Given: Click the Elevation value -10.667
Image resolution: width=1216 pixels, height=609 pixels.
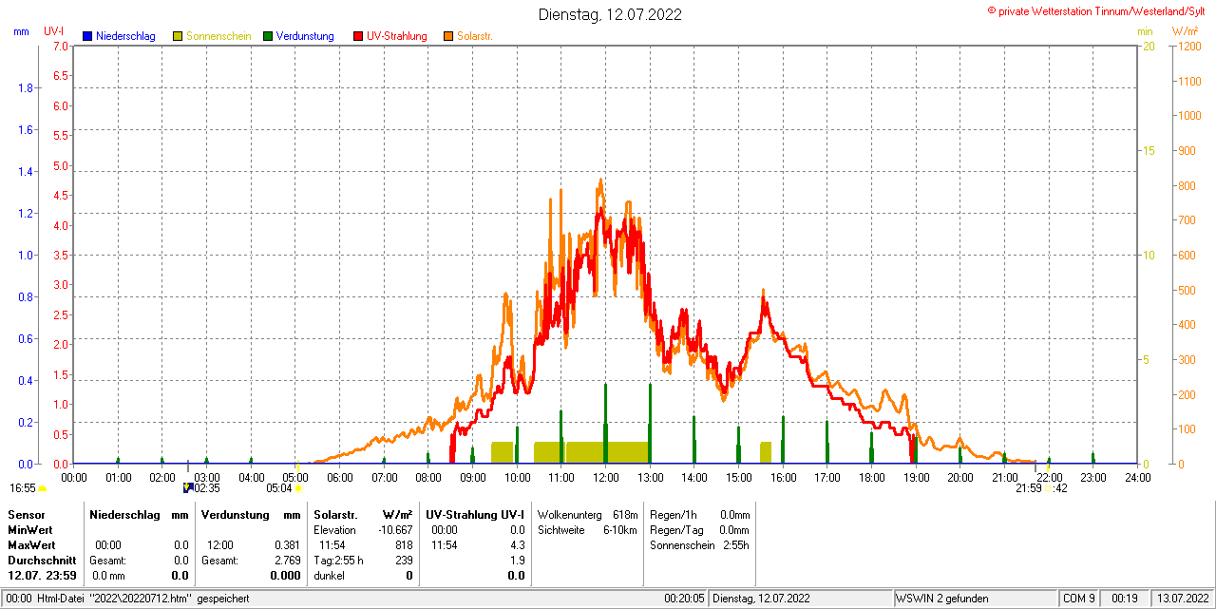Looking at the screenshot, I should [393, 530].
